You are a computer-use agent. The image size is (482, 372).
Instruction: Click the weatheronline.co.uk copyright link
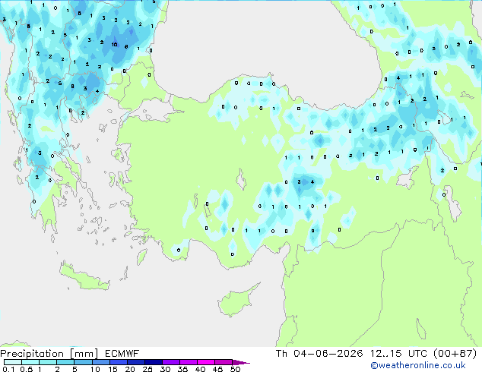(x=418, y=365)
